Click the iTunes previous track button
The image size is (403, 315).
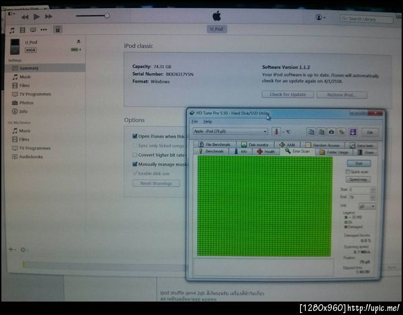pyautogui.click(x=25, y=17)
